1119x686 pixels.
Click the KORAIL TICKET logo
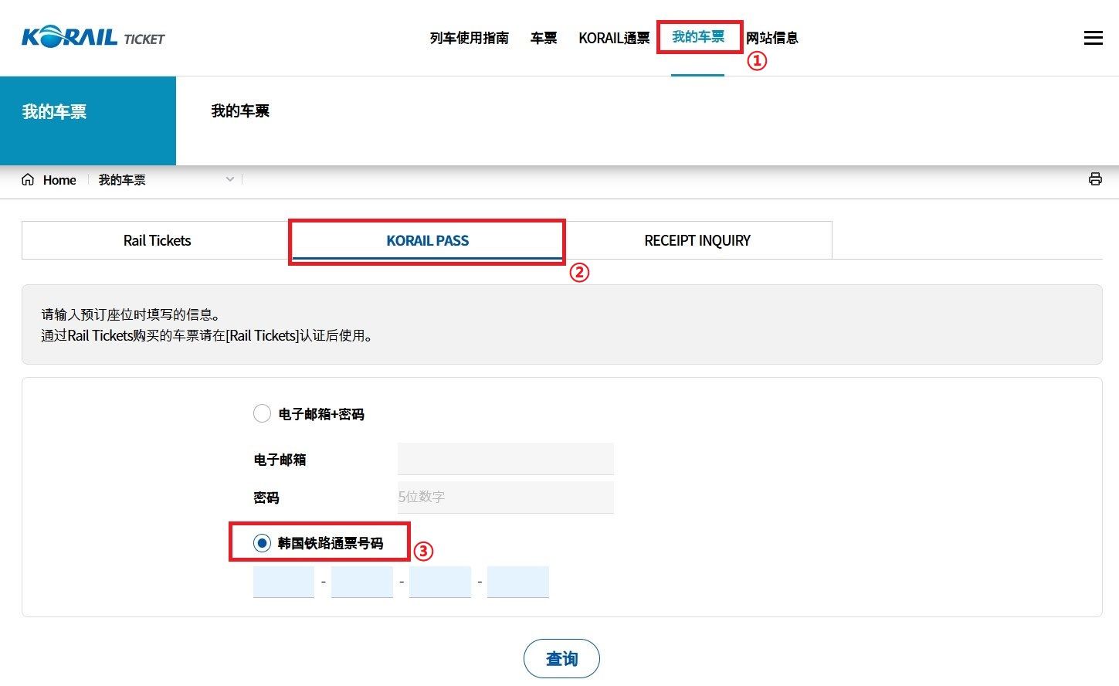[x=93, y=37]
